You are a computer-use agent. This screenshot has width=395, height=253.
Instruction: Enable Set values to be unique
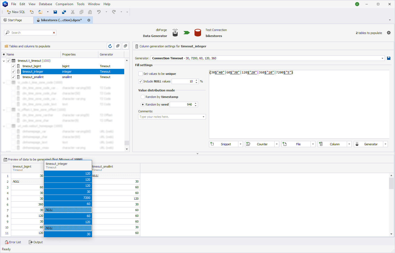141,74
